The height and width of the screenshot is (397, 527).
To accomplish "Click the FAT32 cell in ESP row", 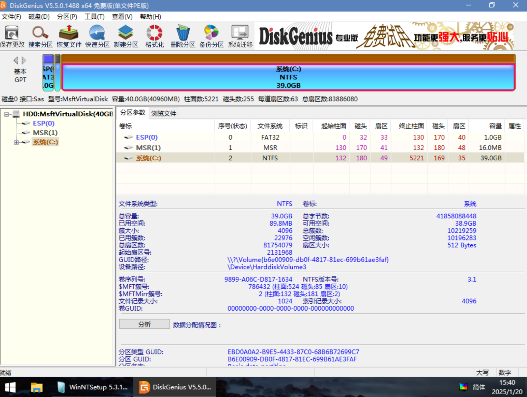I will [270, 137].
